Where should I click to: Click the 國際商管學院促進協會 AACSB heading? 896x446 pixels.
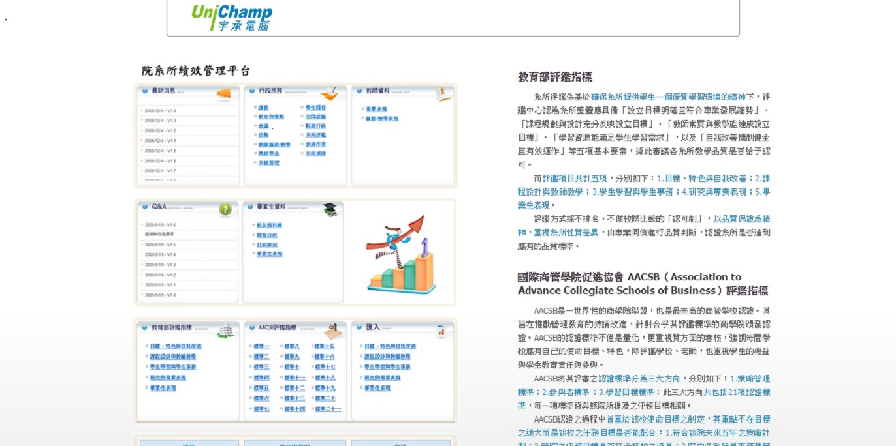(x=643, y=284)
